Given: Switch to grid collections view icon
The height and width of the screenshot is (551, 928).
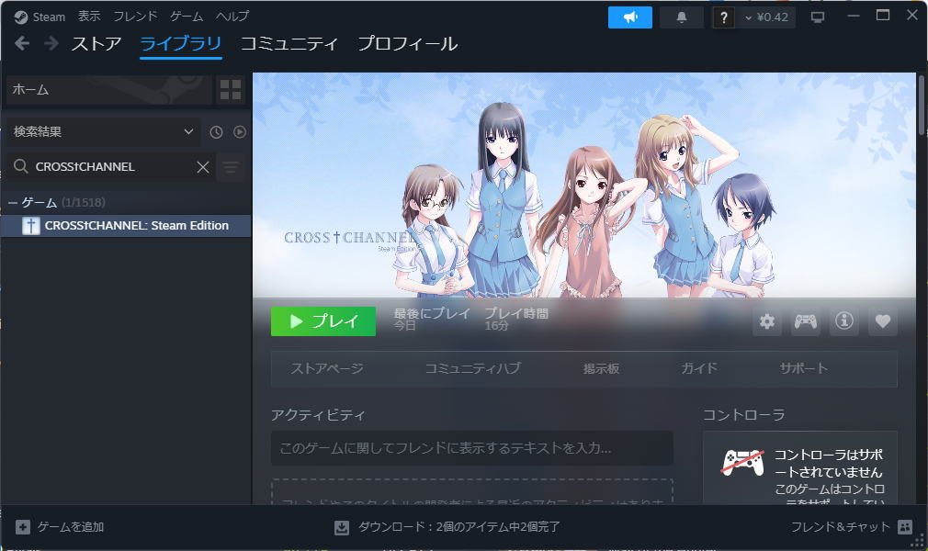Looking at the screenshot, I should pos(231,90).
